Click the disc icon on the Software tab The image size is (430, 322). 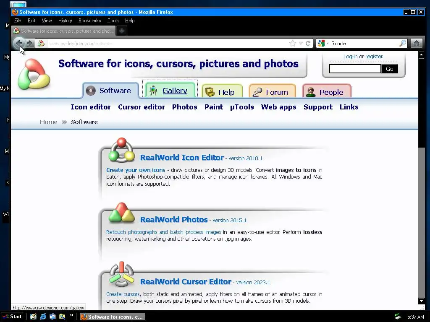coord(91,91)
